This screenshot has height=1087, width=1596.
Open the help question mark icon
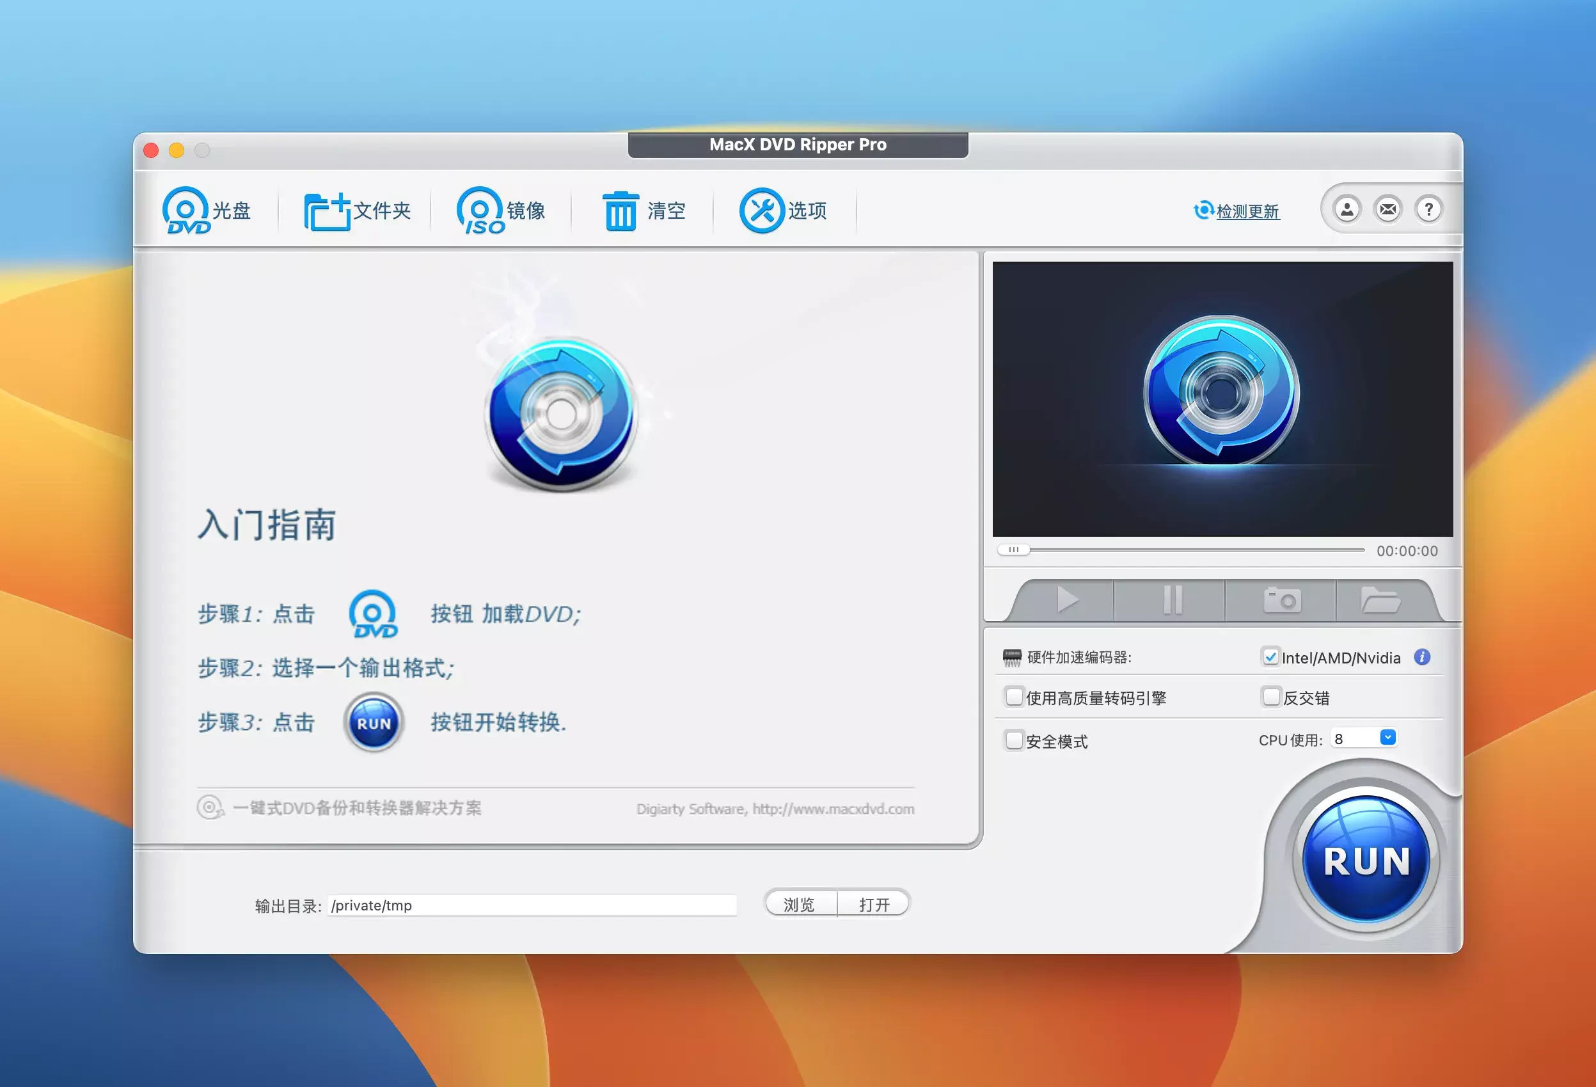[x=1428, y=209]
